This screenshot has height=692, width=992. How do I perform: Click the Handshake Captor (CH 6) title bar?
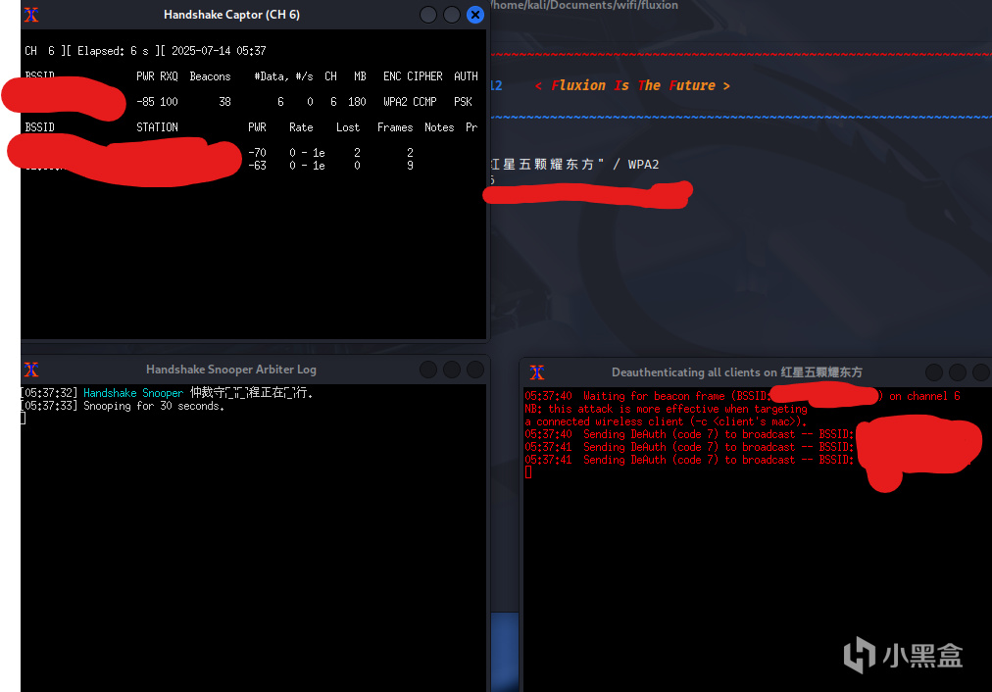tap(231, 15)
